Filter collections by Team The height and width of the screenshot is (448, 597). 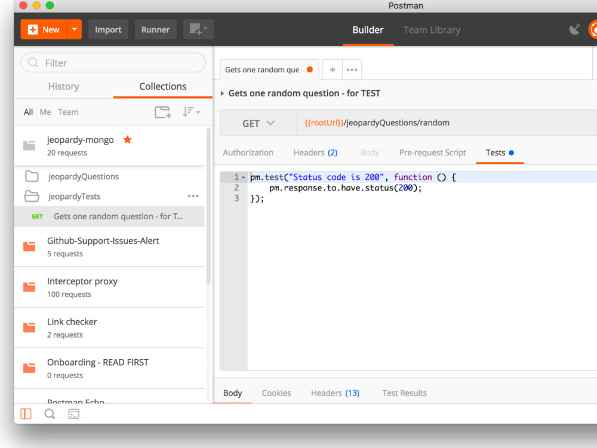tap(68, 112)
